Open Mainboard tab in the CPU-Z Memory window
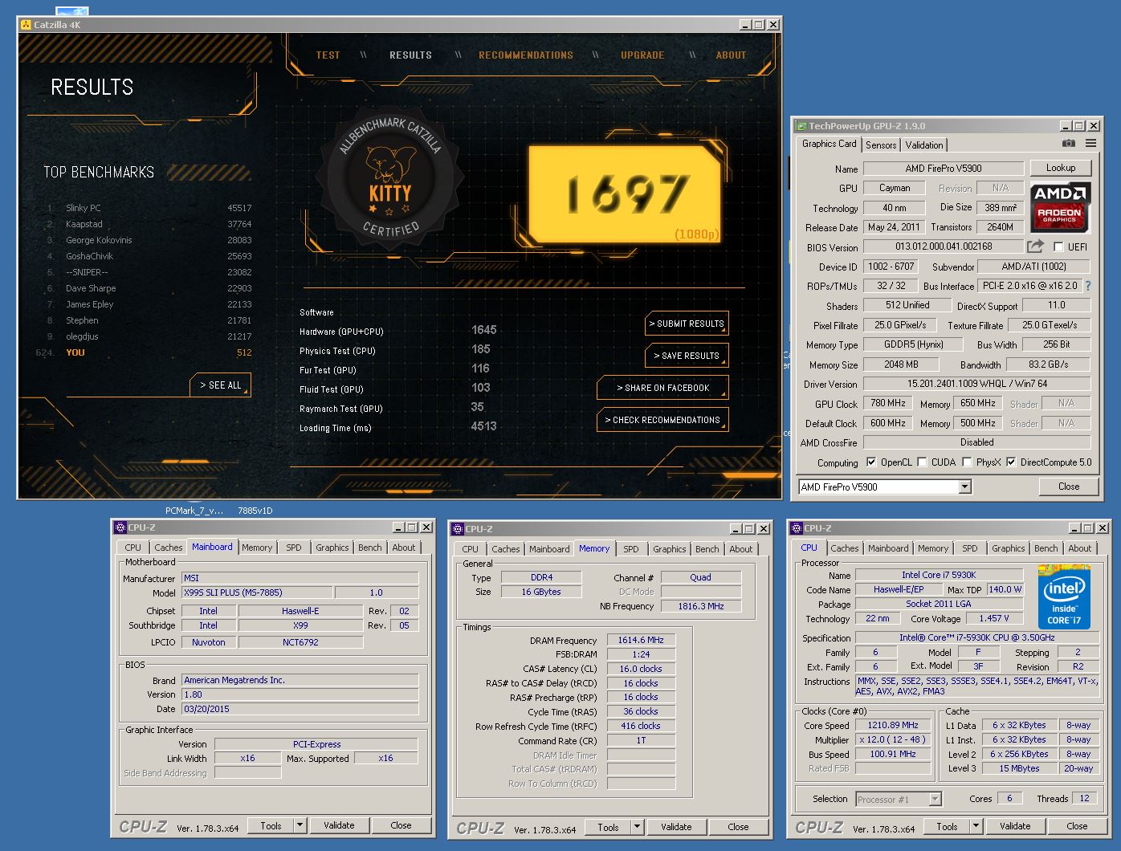This screenshot has height=851, width=1121. coord(549,549)
